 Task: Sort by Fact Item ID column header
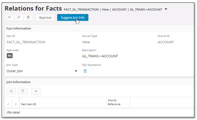click(x=29, y=104)
